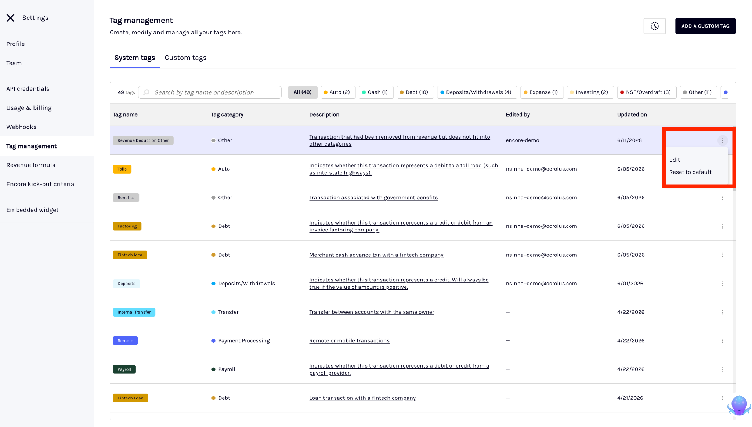Open description for Revenue Deduction Other tag
Screen dimensions: 752x427
(399, 140)
